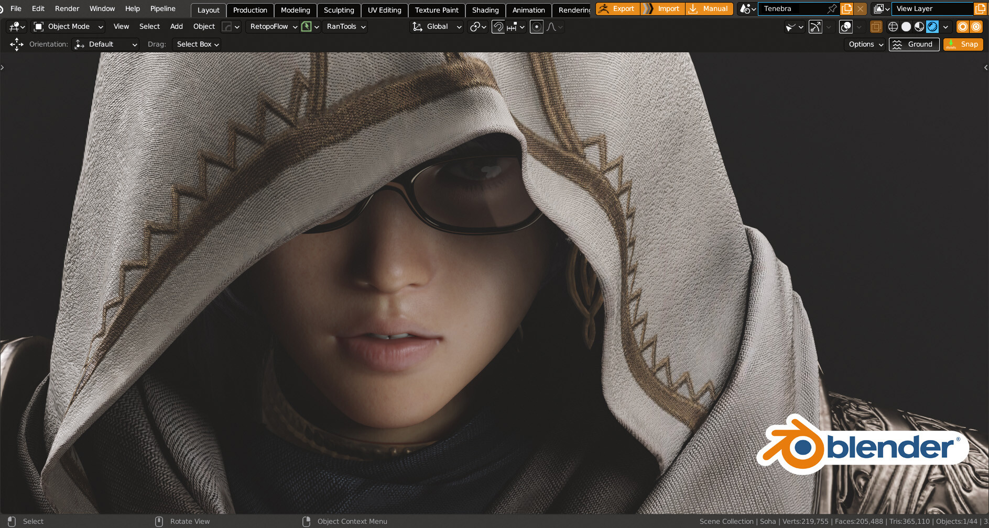Click the scene browse icon beside Tenebra

pyautogui.click(x=747, y=9)
